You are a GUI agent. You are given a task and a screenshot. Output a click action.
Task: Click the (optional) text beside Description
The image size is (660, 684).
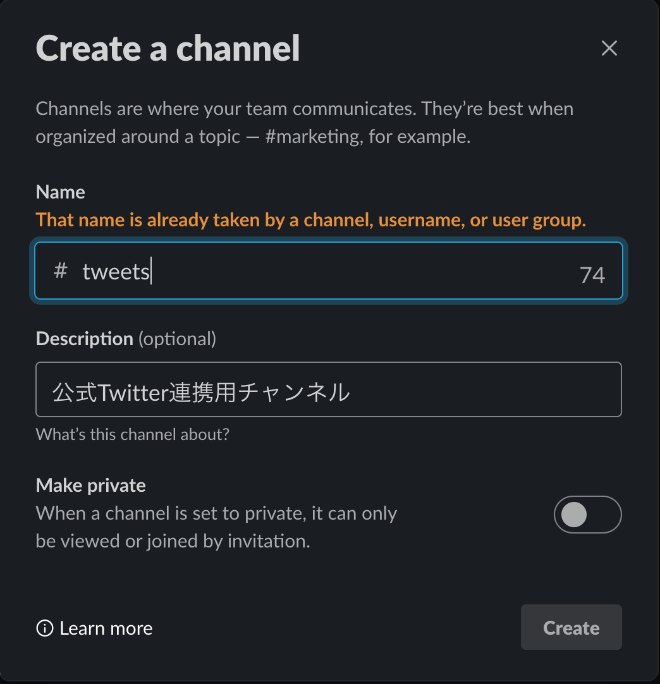point(177,339)
